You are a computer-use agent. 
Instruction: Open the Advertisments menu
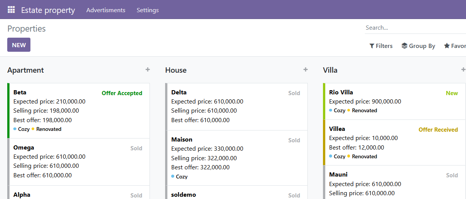[x=106, y=10]
